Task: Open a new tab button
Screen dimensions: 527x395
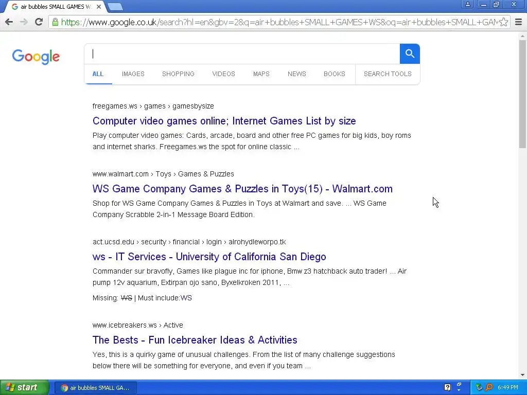Action: (116, 7)
